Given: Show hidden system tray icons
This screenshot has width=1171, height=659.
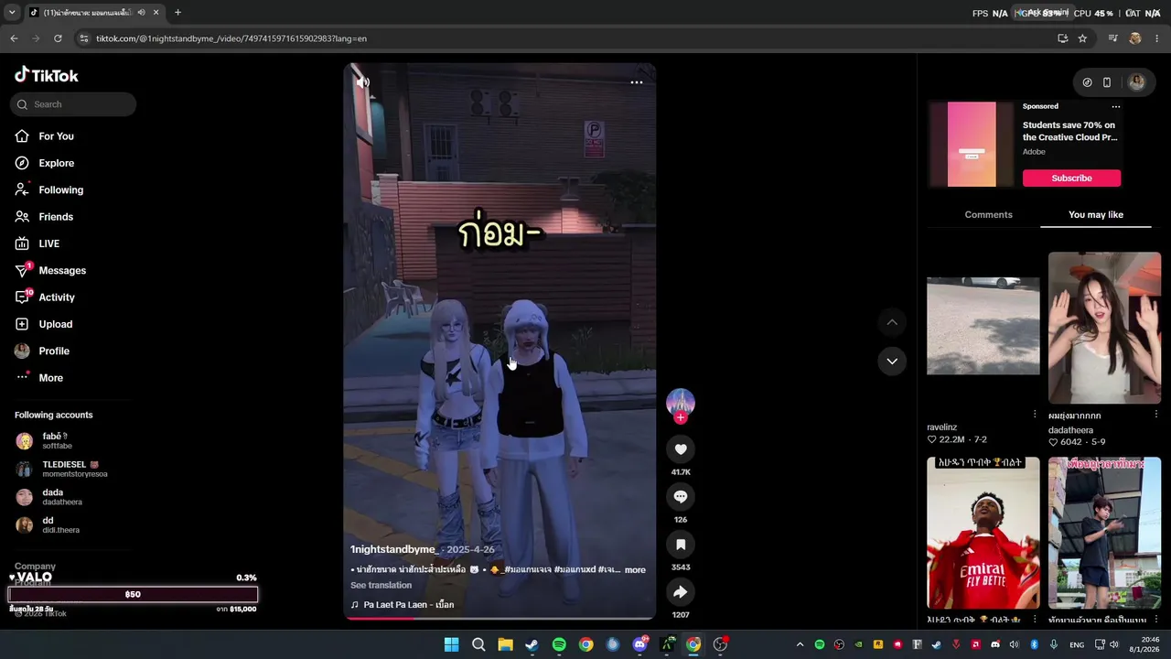Looking at the screenshot, I should tap(800, 644).
